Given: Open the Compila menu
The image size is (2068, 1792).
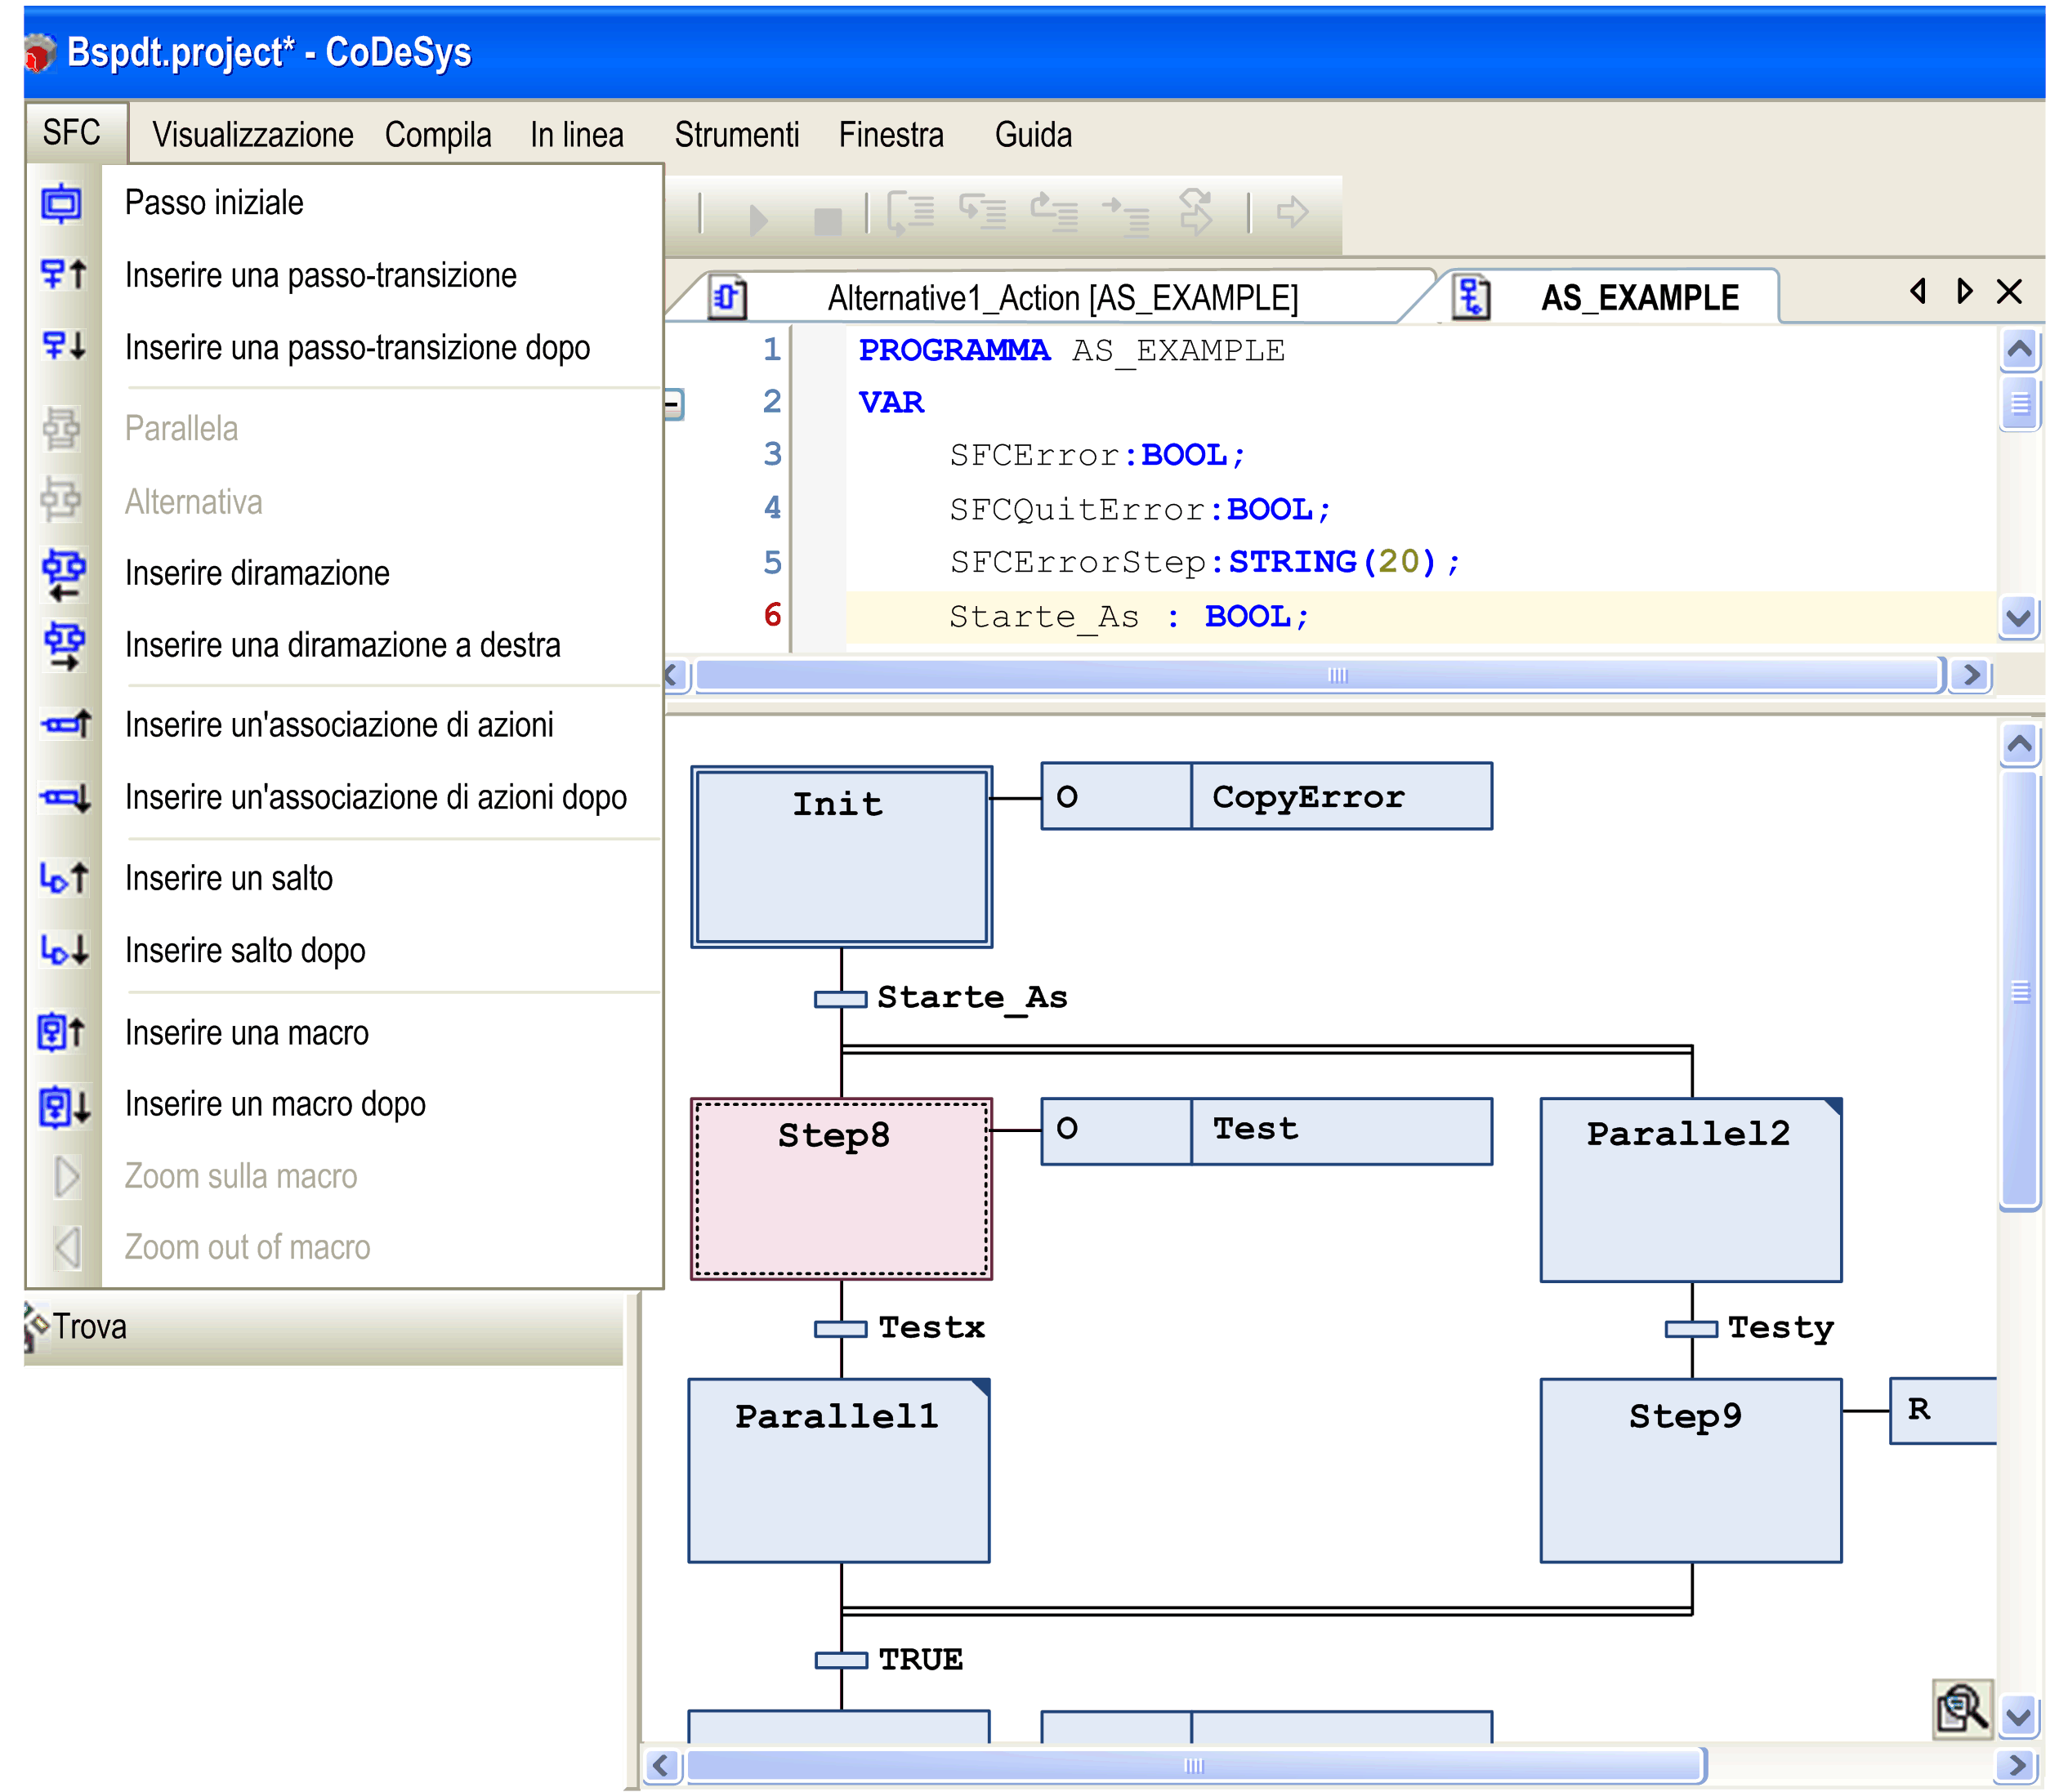Looking at the screenshot, I should coord(438,134).
